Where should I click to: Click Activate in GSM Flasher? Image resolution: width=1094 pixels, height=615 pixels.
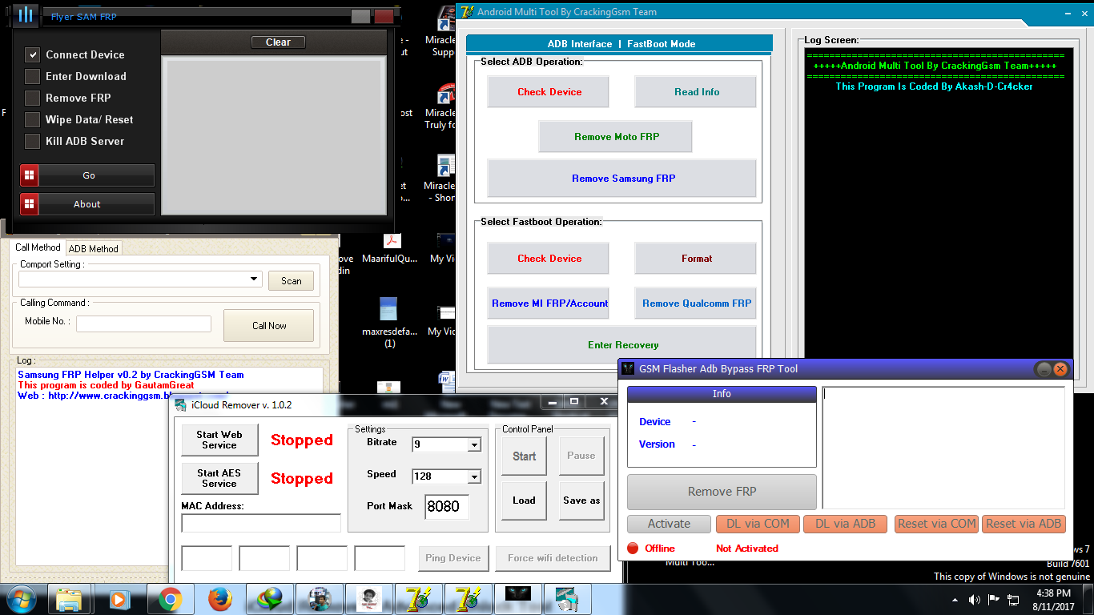tap(669, 524)
